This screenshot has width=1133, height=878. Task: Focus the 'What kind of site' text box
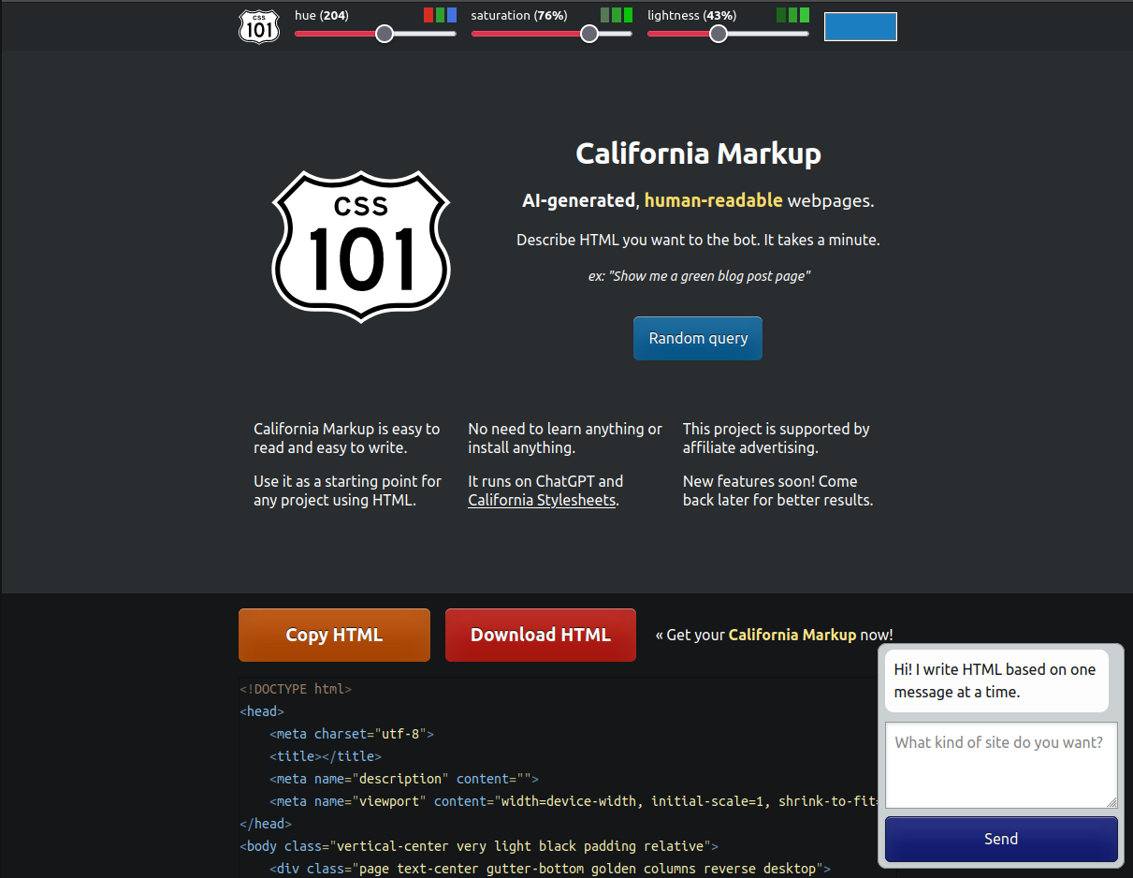coord(1001,765)
